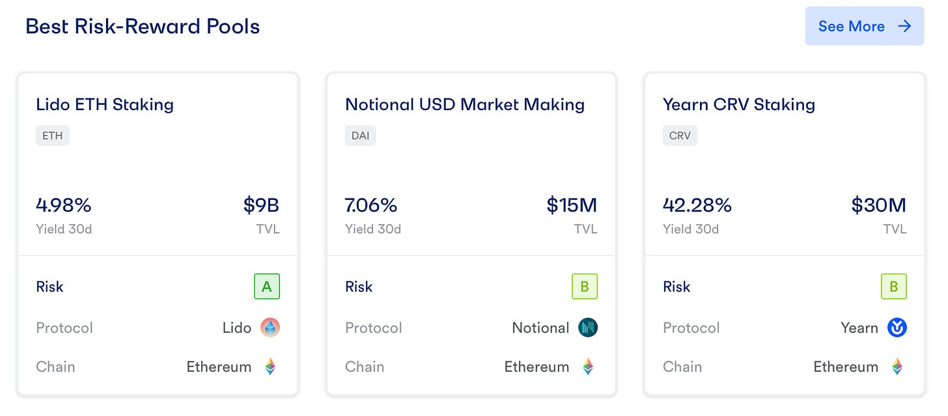Select the ETH token tag
The width and height of the screenshot is (948, 416).
point(53,136)
